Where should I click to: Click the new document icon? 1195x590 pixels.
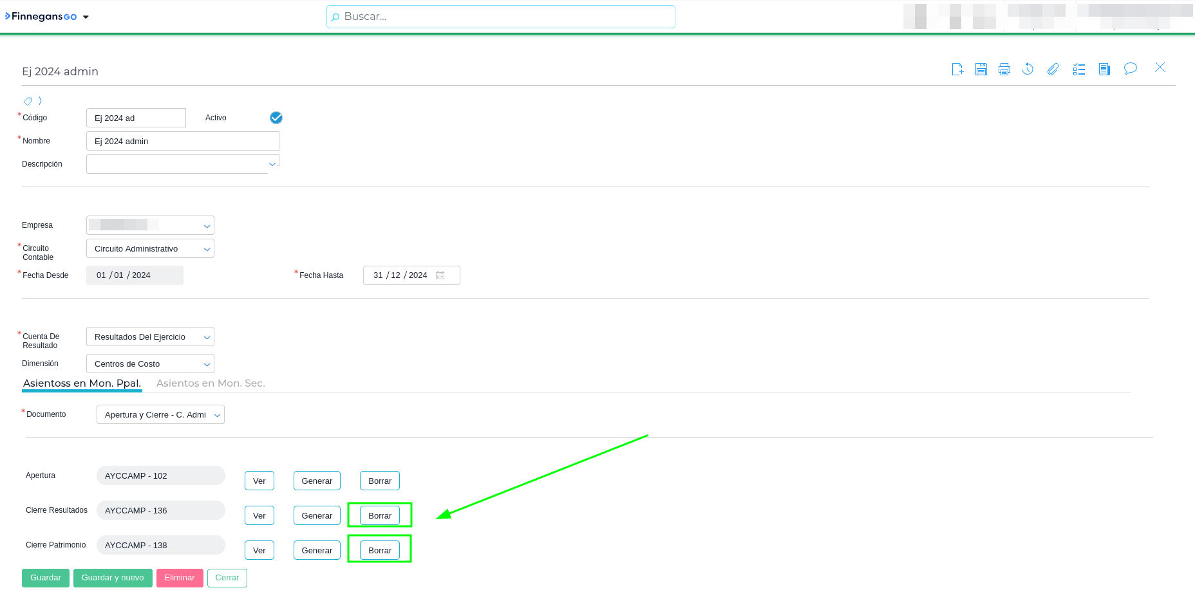click(957, 69)
